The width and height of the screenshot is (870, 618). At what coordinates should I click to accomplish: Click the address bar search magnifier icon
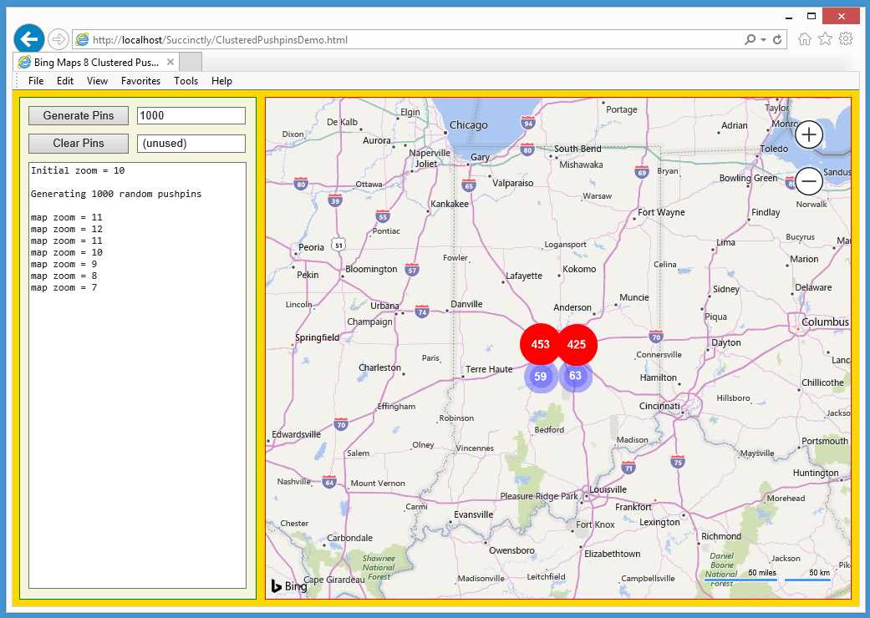(750, 39)
